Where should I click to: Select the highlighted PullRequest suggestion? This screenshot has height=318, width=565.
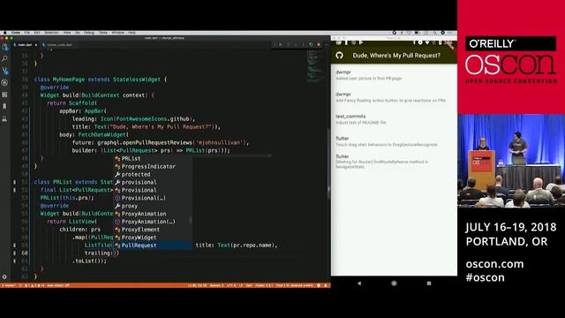153,246
